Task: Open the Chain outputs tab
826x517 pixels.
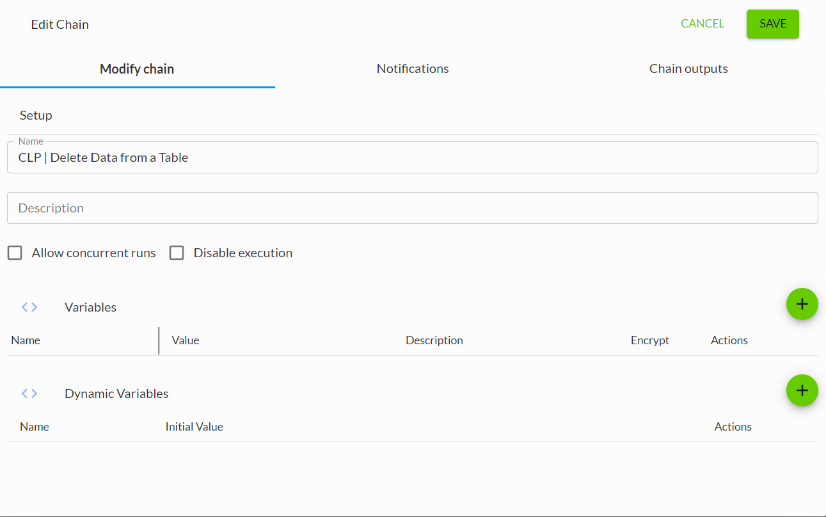Action: tap(688, 68)
